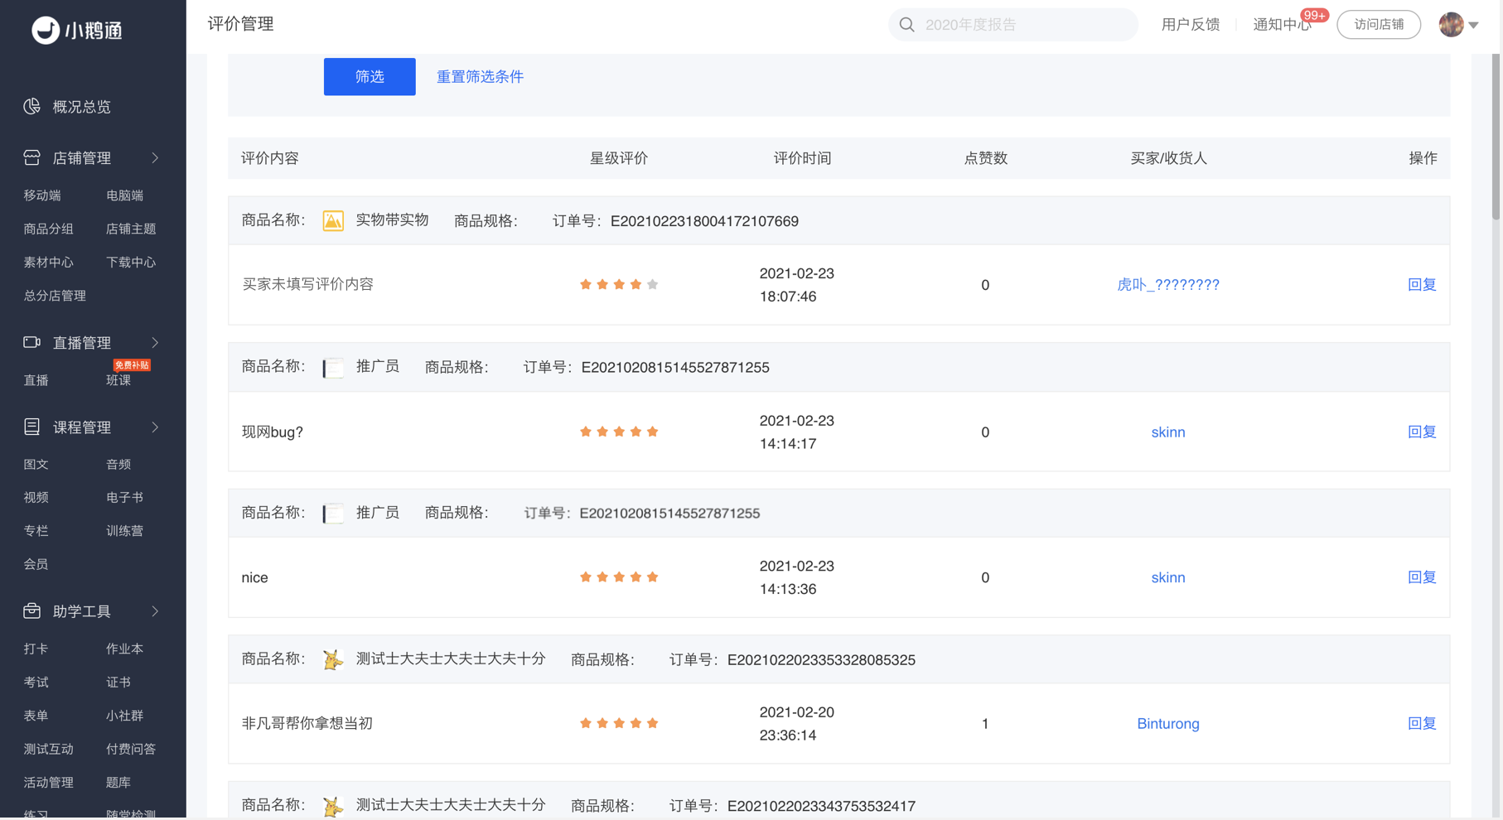Image resolution: width=1503 pixels, height=820 pixels.
Task: Open 通知中心
Action: (1282, 25)
